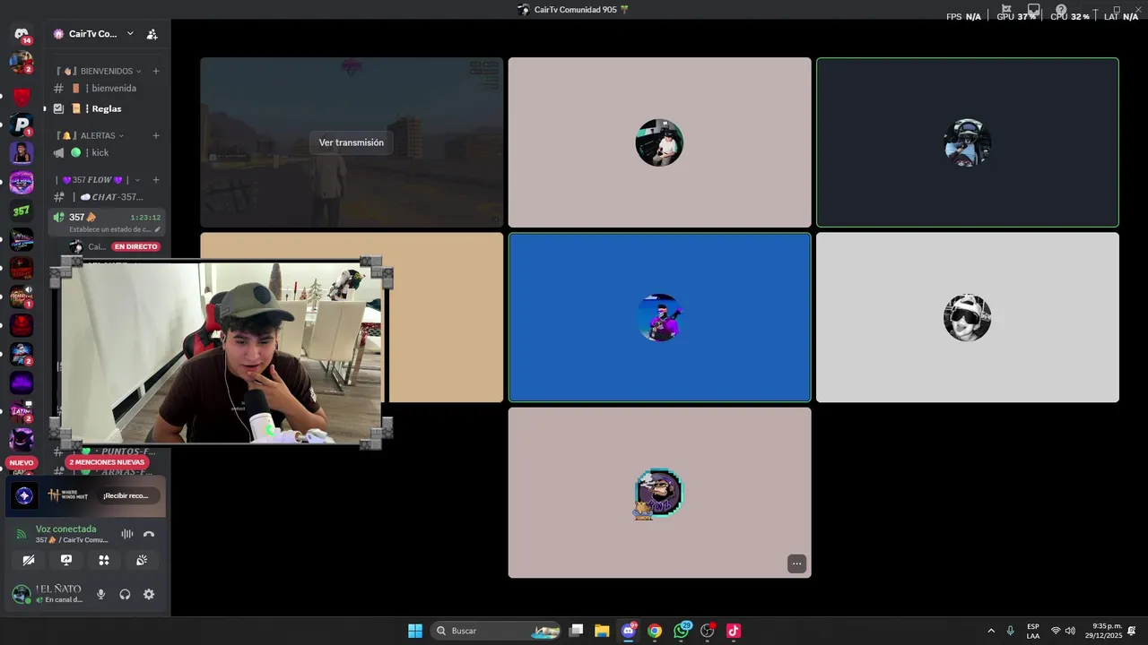
Task: Open the CHAT-357 text channel
Action: coord(106,197)
